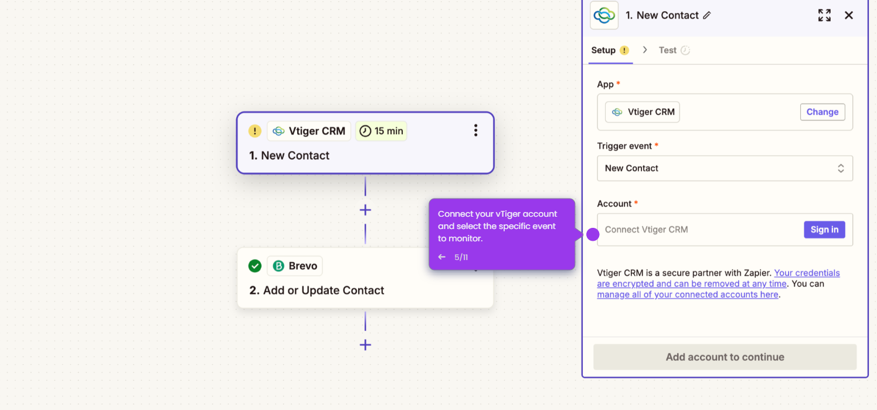877x410 pixels.
Task: Click the Connect Vtiger CRM account field
Action: (x=725, y=230)
